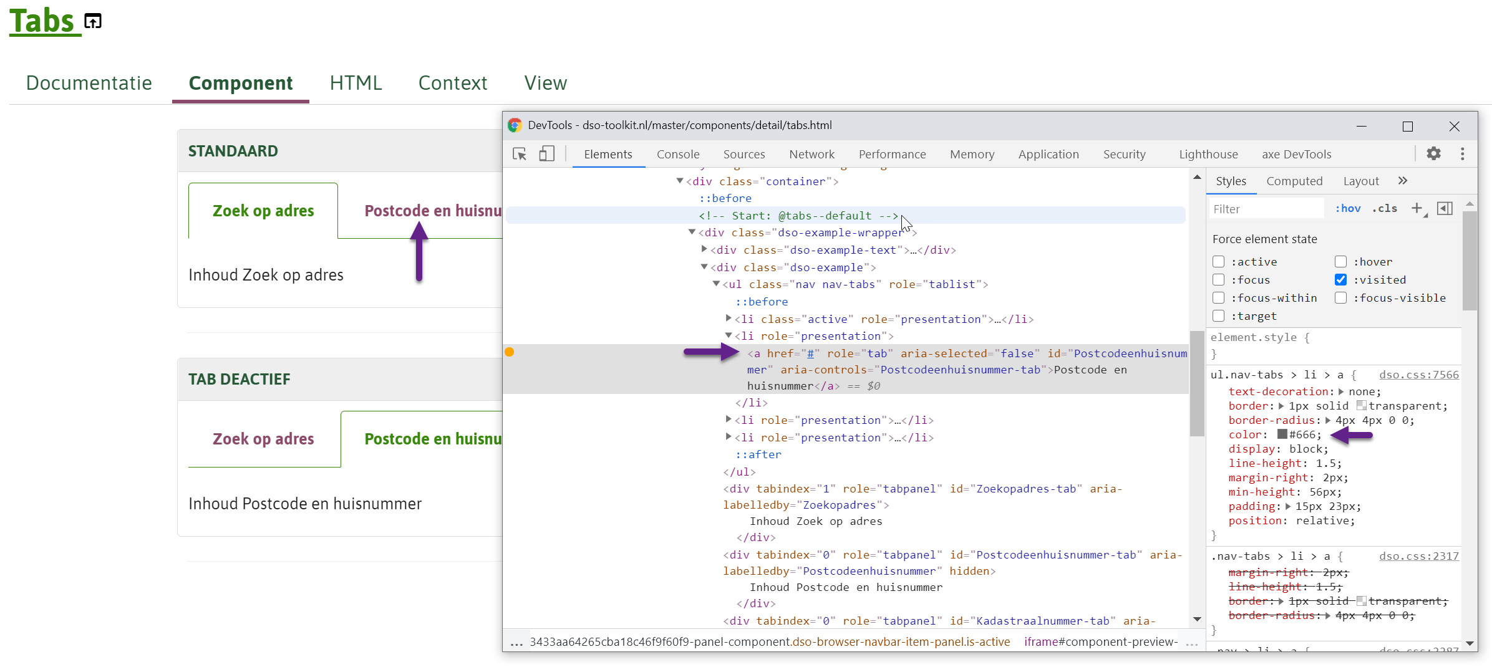Enable the :focus-within element state
Image resolution: width=1492 pixels, height=667 pixels.
1218,298
